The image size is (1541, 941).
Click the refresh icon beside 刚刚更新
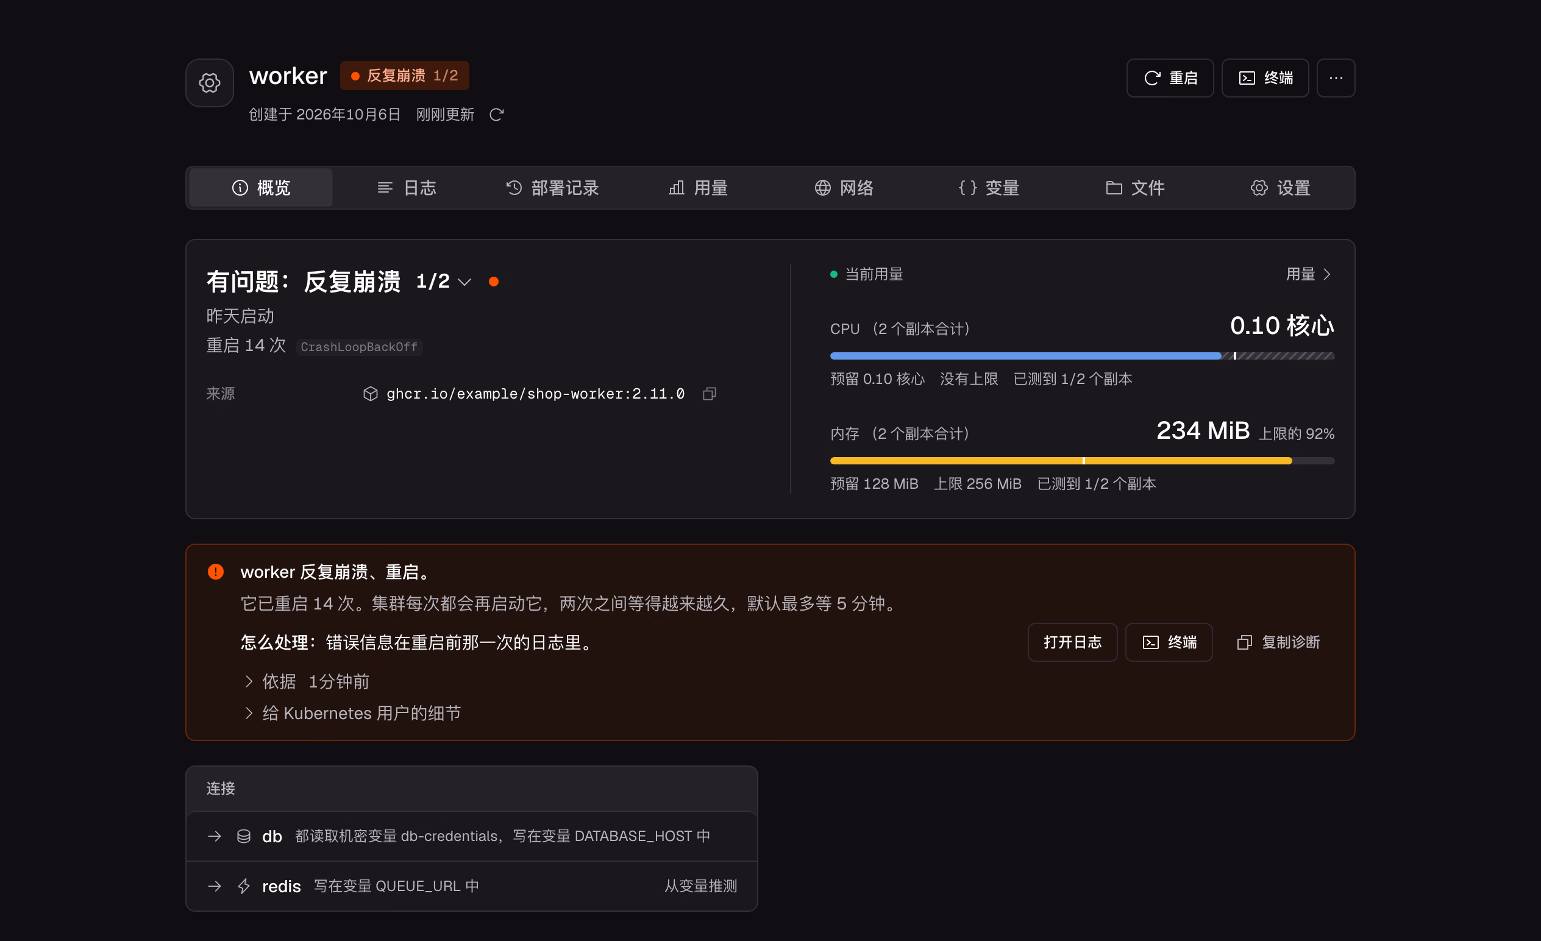(x=497, y=115)
